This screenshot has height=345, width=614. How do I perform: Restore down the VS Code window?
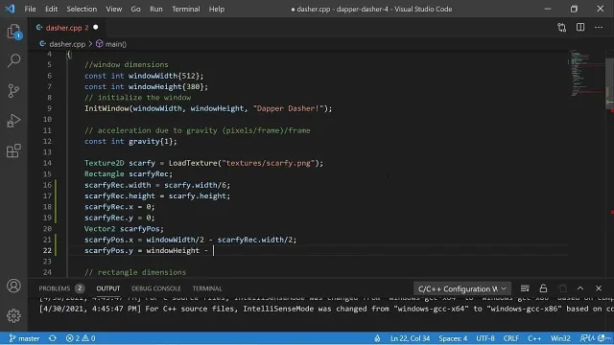pyautogui.click(x=574, y=9)
